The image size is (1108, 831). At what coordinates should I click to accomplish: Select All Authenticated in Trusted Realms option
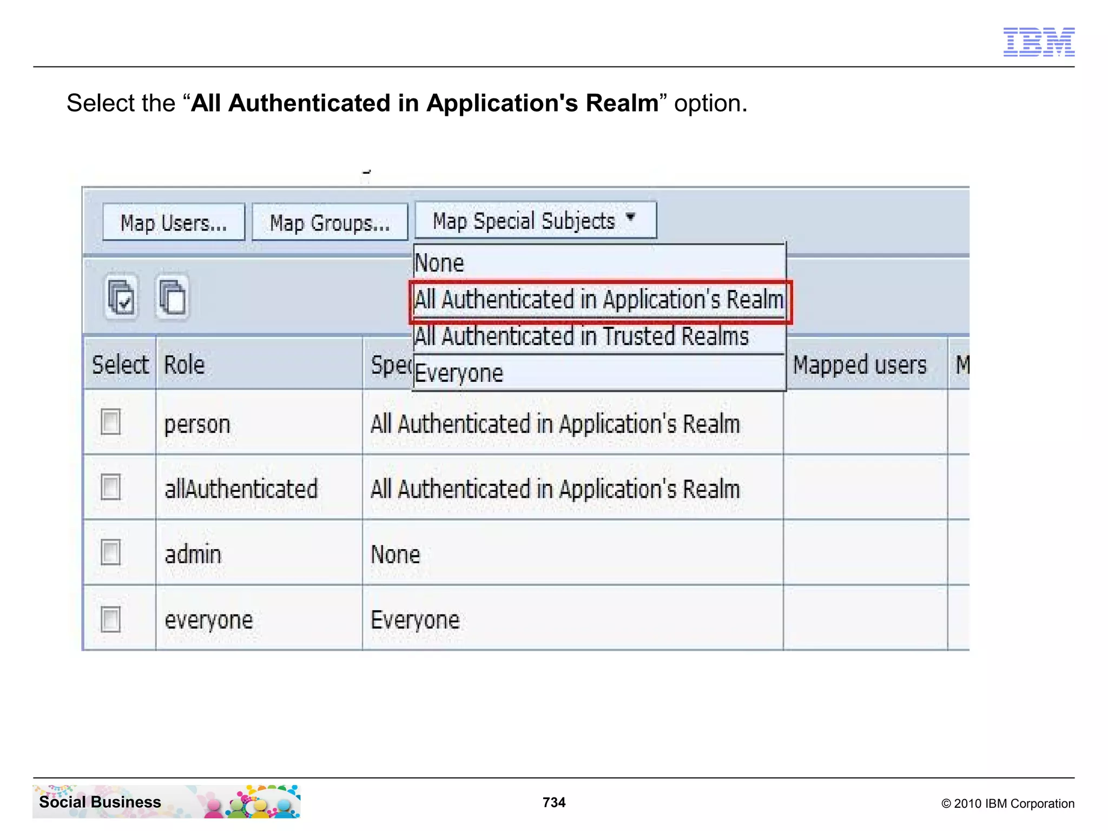click(599, 337)
